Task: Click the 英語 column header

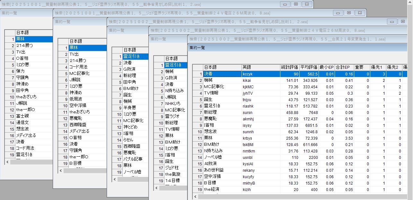Action: tap(260, 67)
